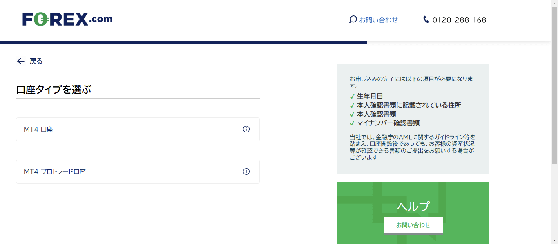
Task: Click the telephone icon in the header
Action: point(426,19)
